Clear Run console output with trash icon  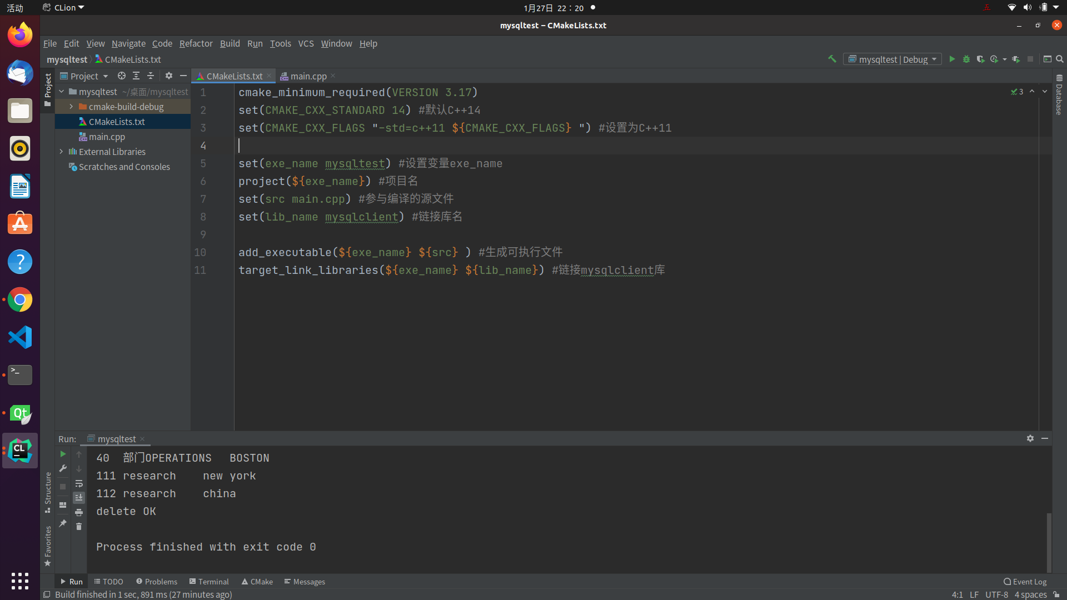tap(79, 526)
